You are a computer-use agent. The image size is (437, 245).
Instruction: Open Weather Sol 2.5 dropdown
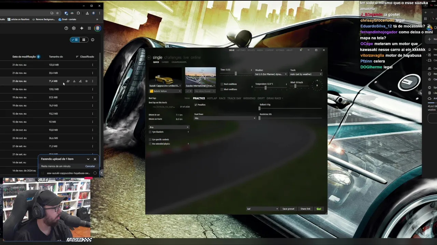coord(271,74)
